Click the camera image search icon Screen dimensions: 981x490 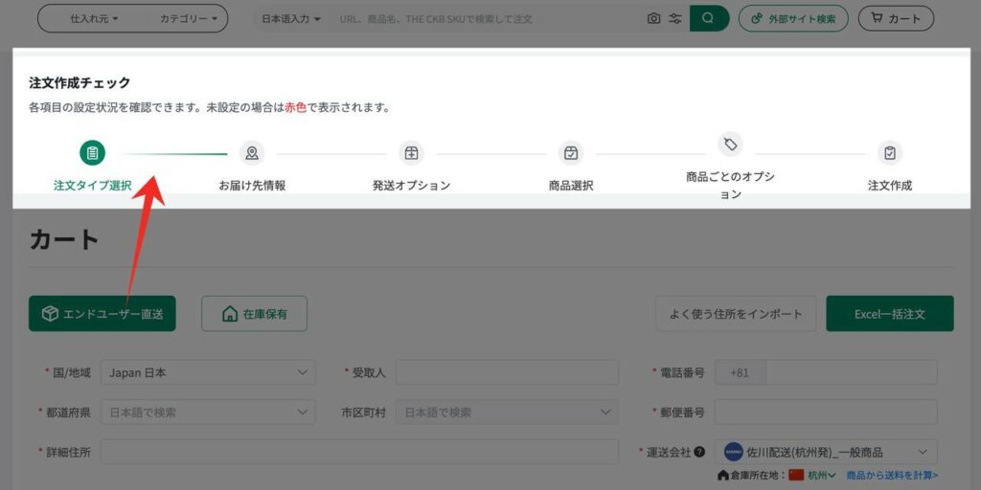click(653, 19)
